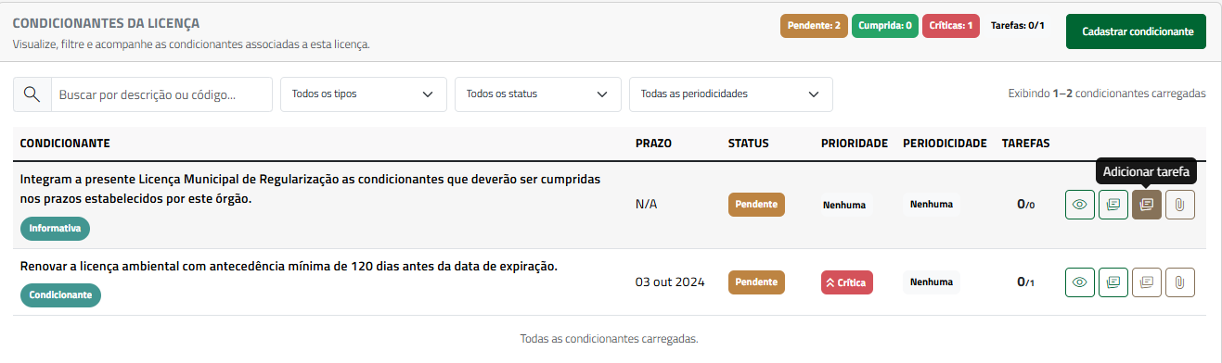Click the PRAZO column header

[653, 144]
